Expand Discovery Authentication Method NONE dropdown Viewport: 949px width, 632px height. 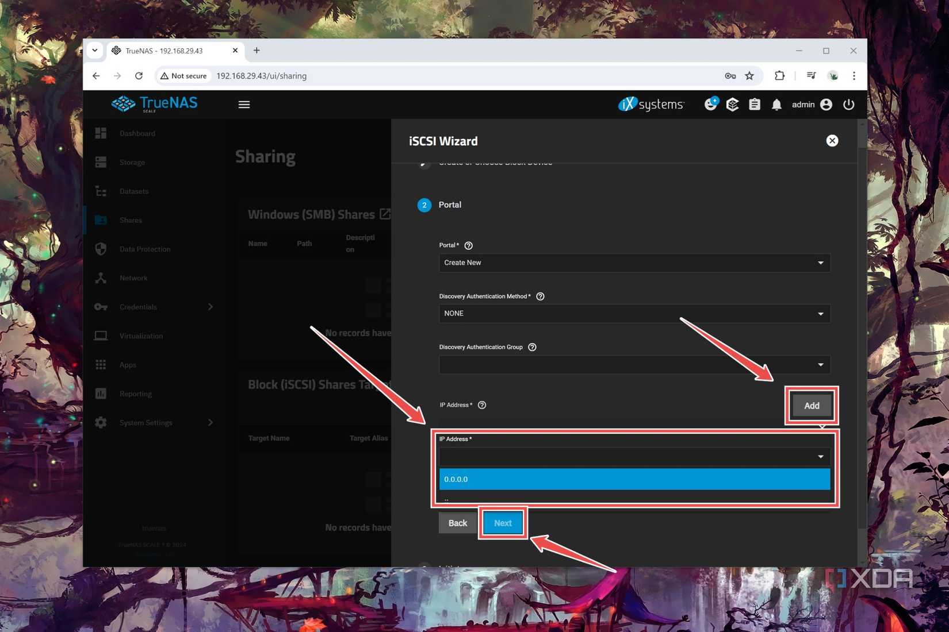(634, 314)
